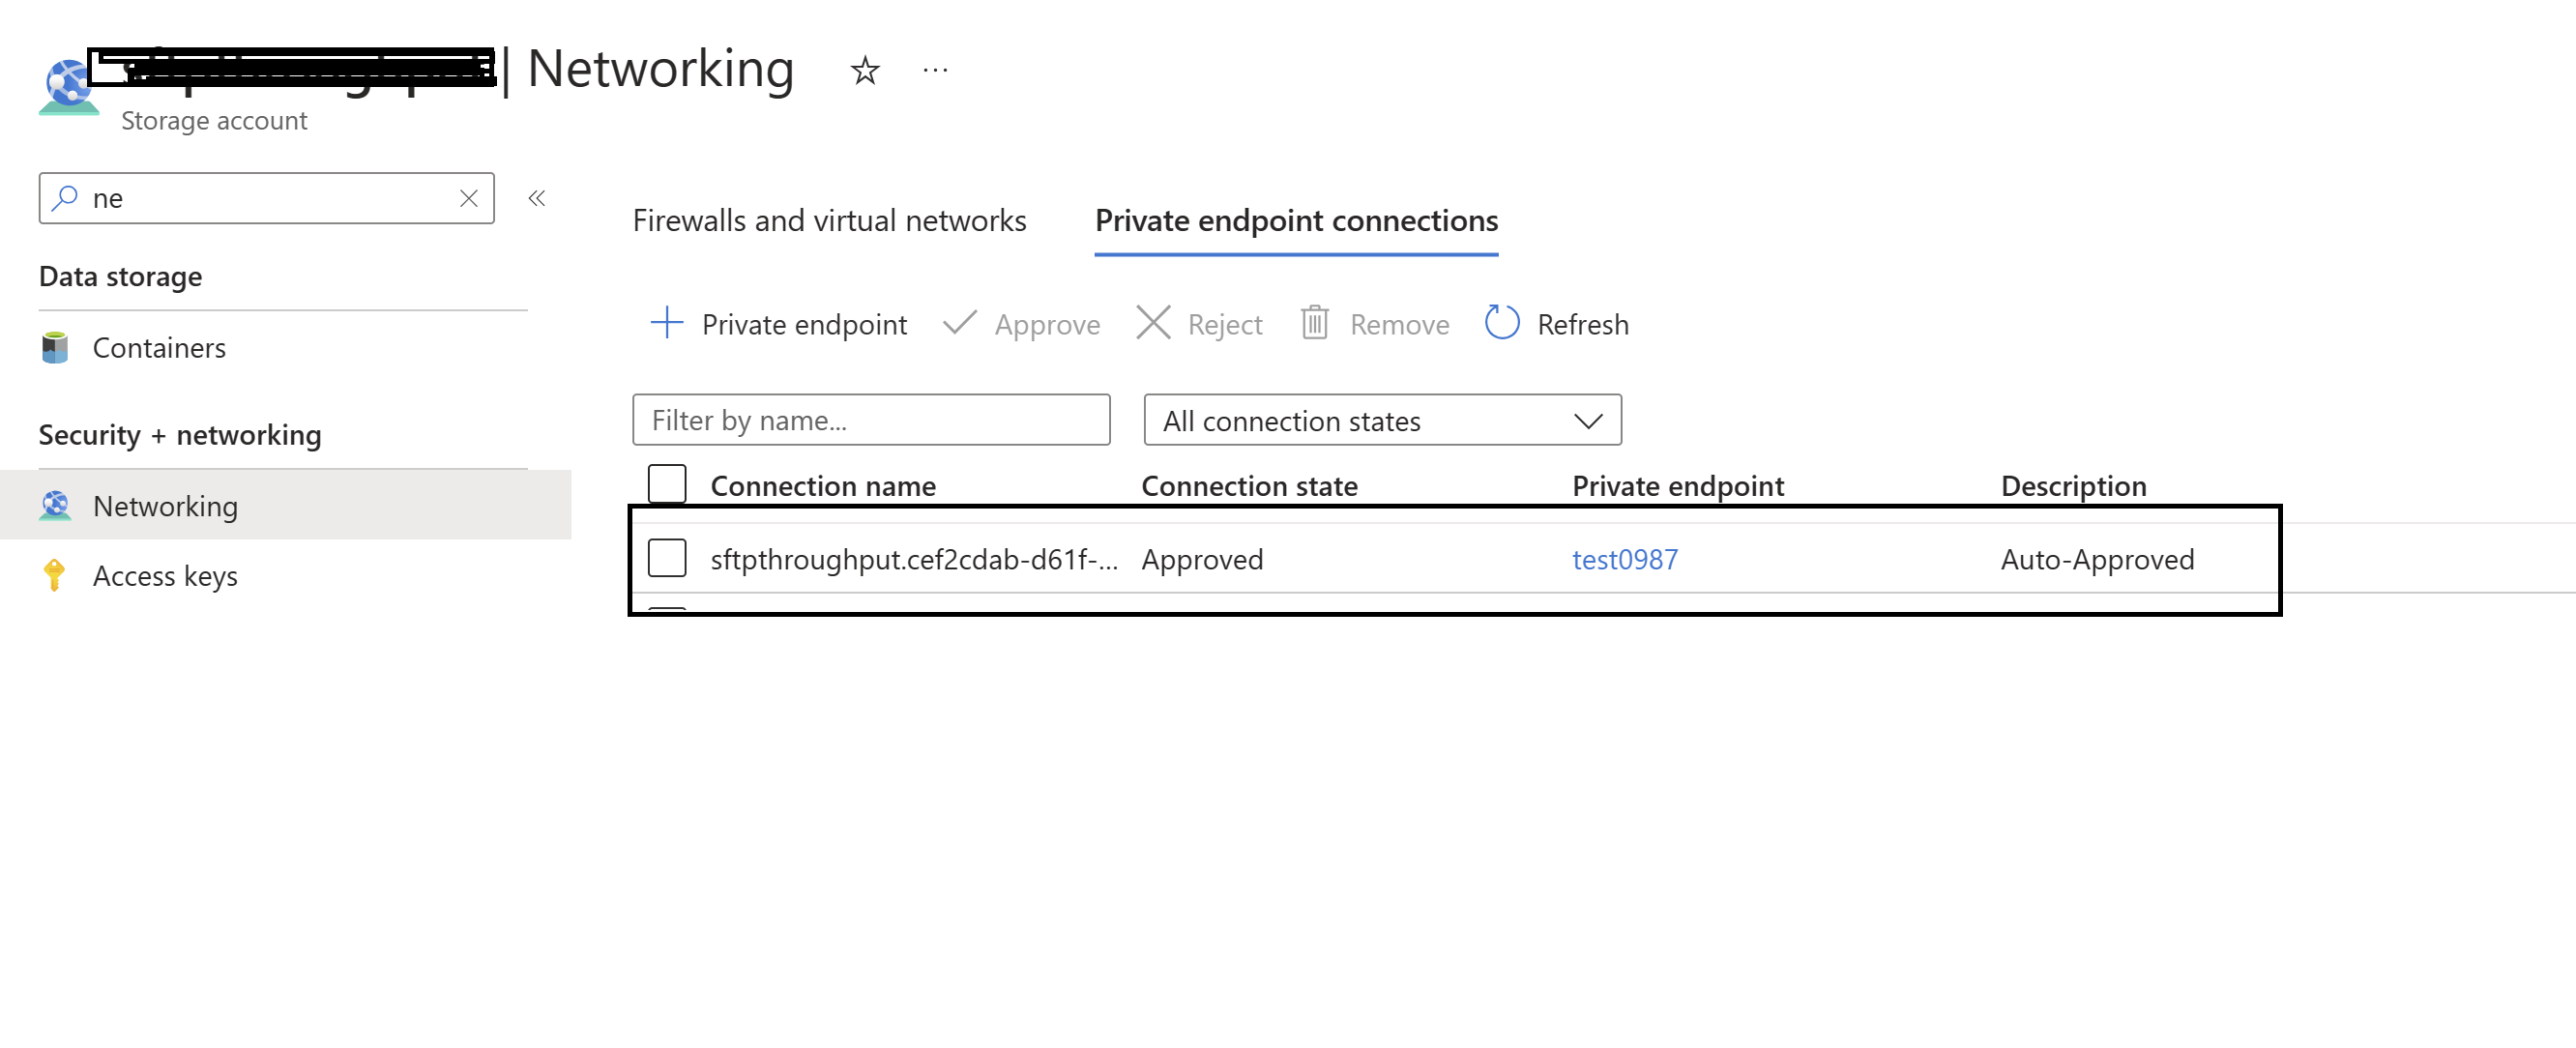Click the Refresh icon
Screen dimensions: 2576x1048
(x=1501, y=323)
